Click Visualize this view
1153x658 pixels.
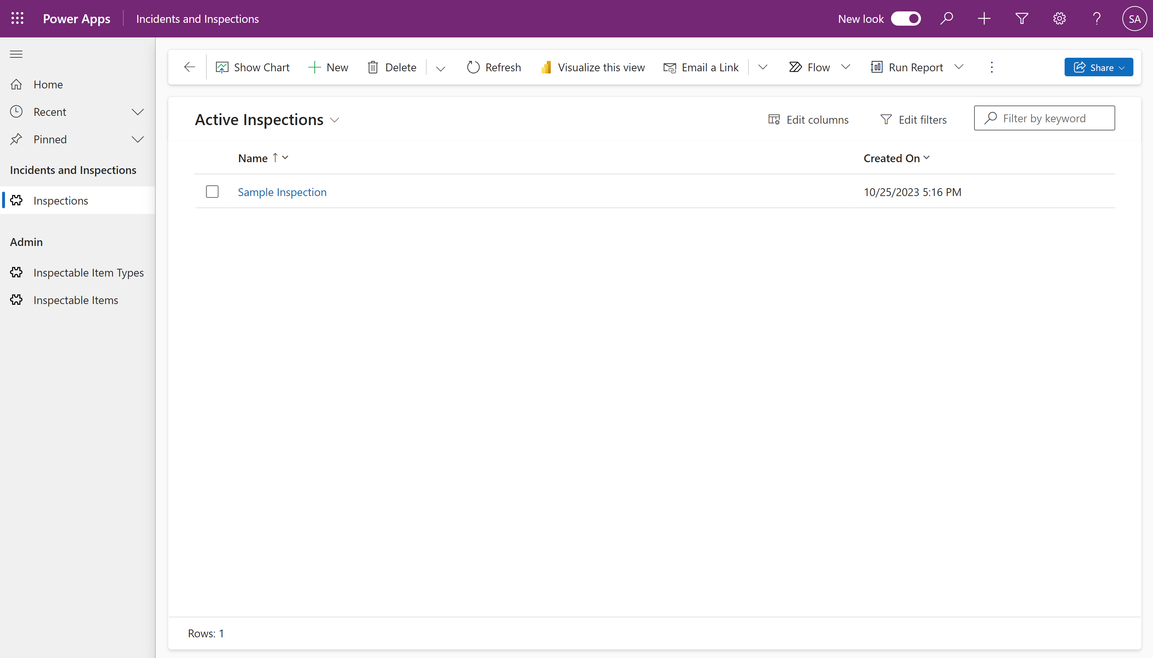pos(593,67)
